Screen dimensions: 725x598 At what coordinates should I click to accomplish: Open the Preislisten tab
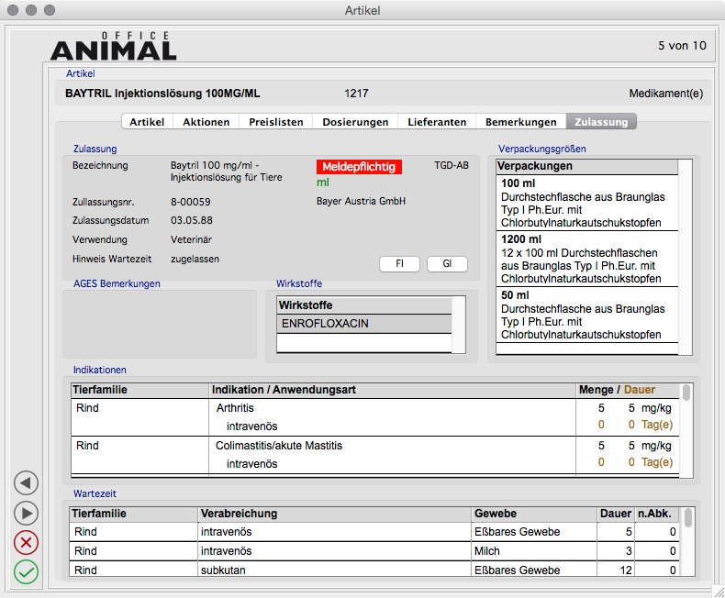tap(275, 122)
